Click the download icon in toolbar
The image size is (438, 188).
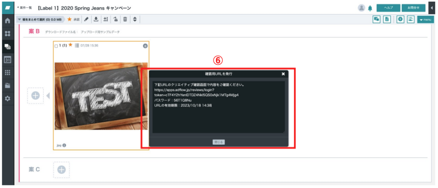[96, 20]
